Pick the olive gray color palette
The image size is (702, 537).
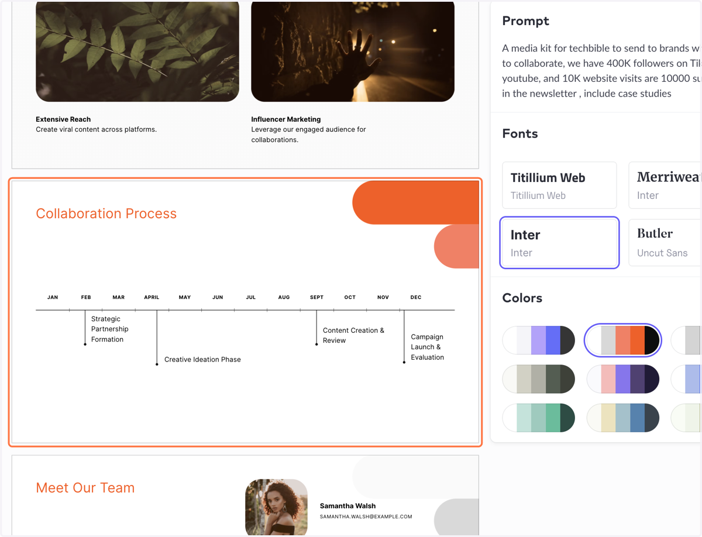tap(539, 379)
